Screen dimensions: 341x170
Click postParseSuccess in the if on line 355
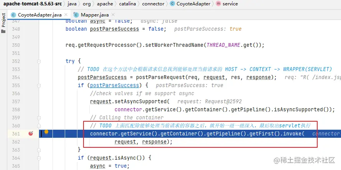tap(115, 85)
